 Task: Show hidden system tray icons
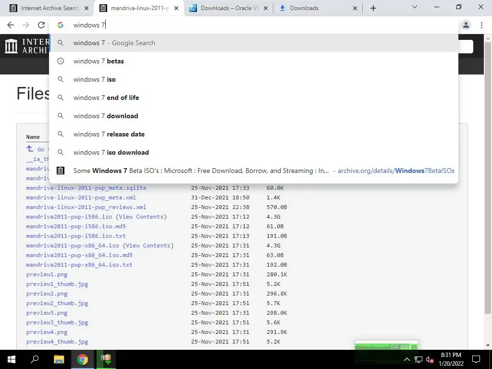[x=406, y=359]
